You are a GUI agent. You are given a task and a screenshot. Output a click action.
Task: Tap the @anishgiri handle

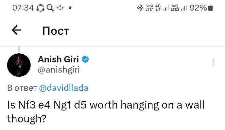(x=59, y=70)
